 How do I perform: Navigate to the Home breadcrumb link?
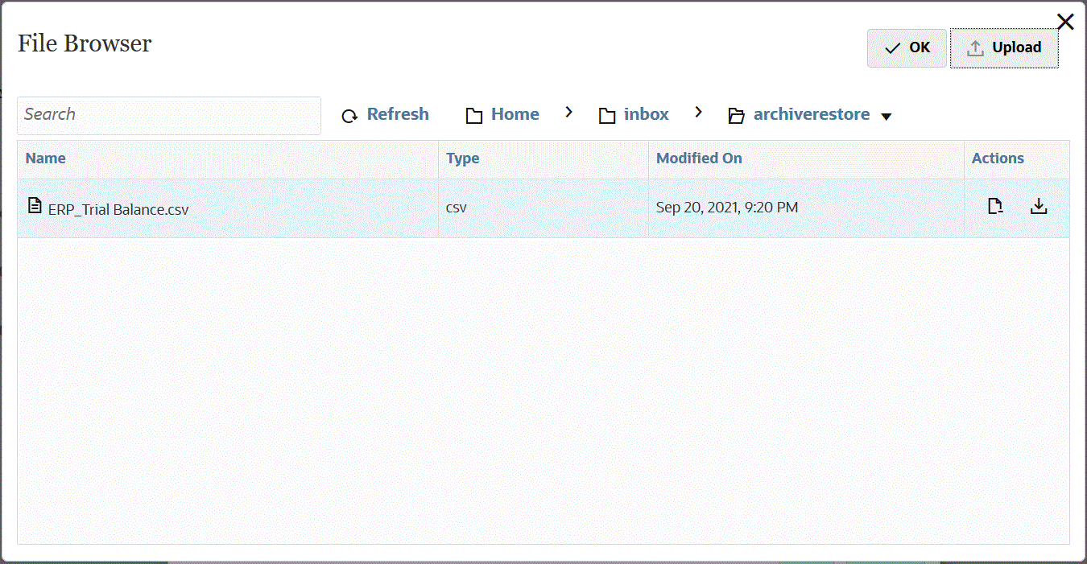pyautogui.click(x=515, y=114)
